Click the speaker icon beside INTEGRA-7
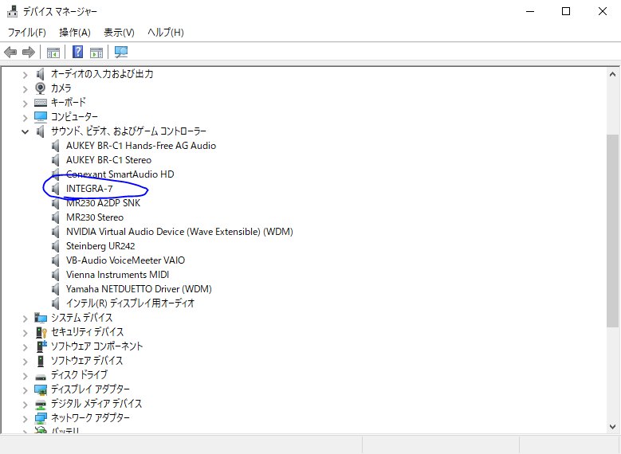Image resolution: width=621 pixels, height=454 pixels. coord(56,189)
